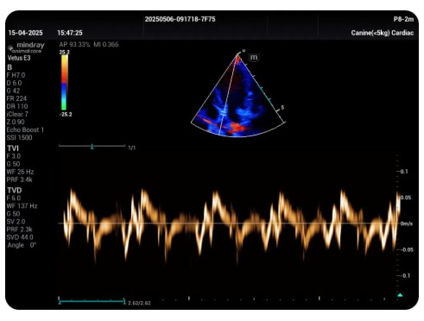Select the TVD parameters heading
The width and height of the screenshot is (424, 321).
[x=15, y=191]
